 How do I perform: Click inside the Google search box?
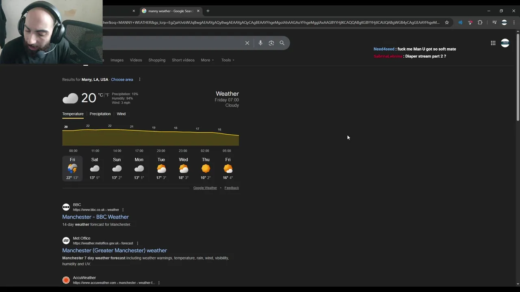(x=172, y=43)
